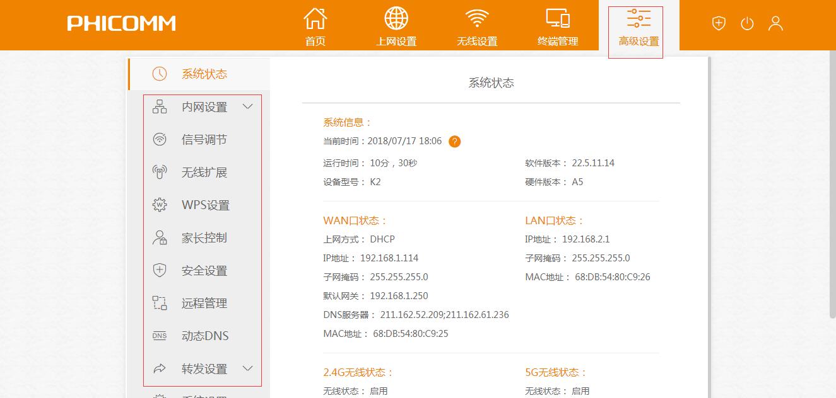
Task: Select the 动态DNS icon in sidebar
Action: pos(160,336)
